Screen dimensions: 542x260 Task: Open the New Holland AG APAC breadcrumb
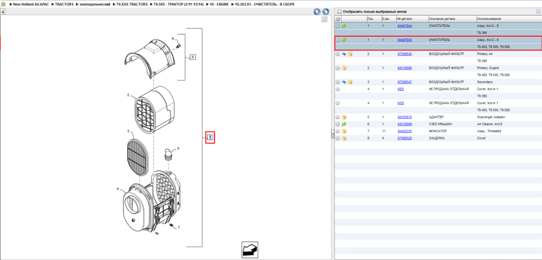(x=31, y=4)
